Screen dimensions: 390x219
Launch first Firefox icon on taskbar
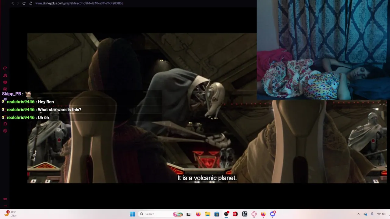click(x=198, y=214)
